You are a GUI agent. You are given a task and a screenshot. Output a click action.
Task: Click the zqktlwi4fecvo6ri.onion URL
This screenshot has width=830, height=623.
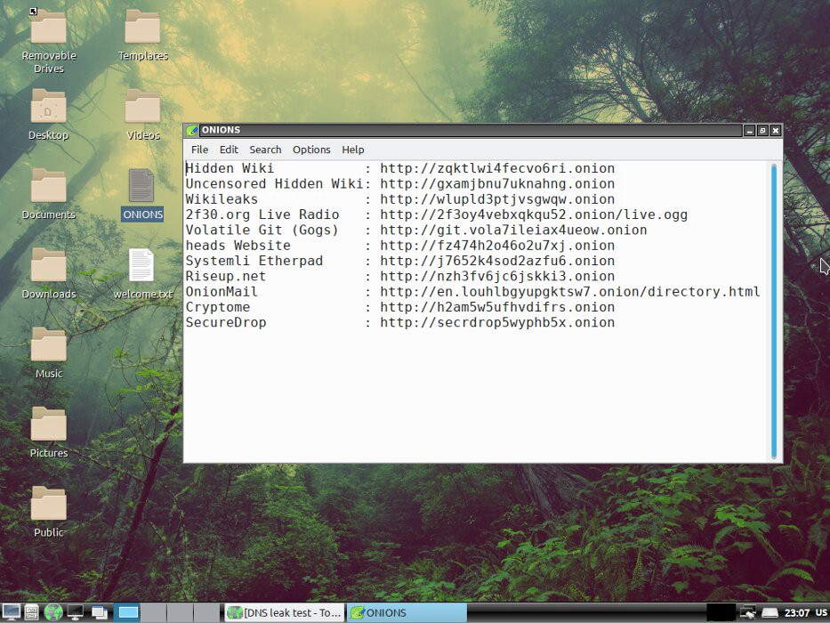497,168
